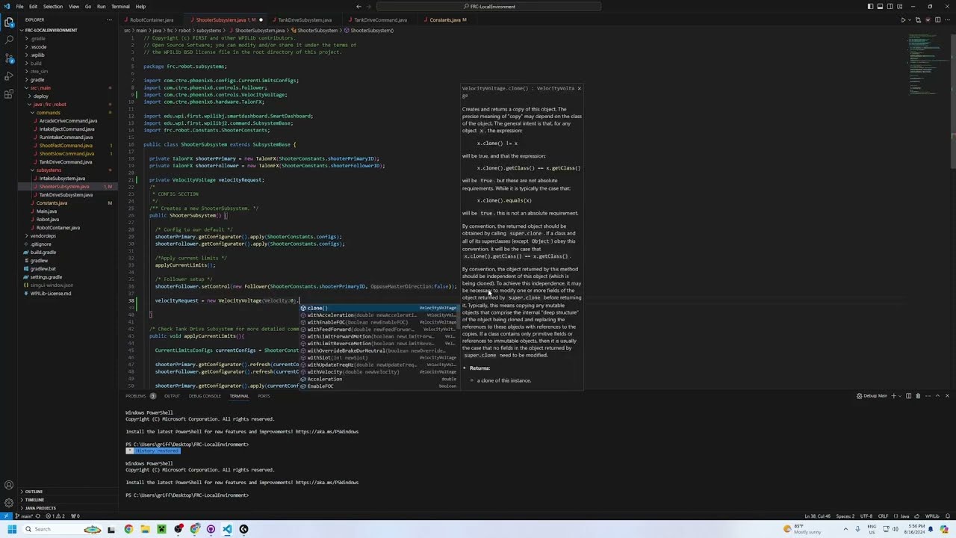Click the WPILib command palette icon

tap(928, 19)
